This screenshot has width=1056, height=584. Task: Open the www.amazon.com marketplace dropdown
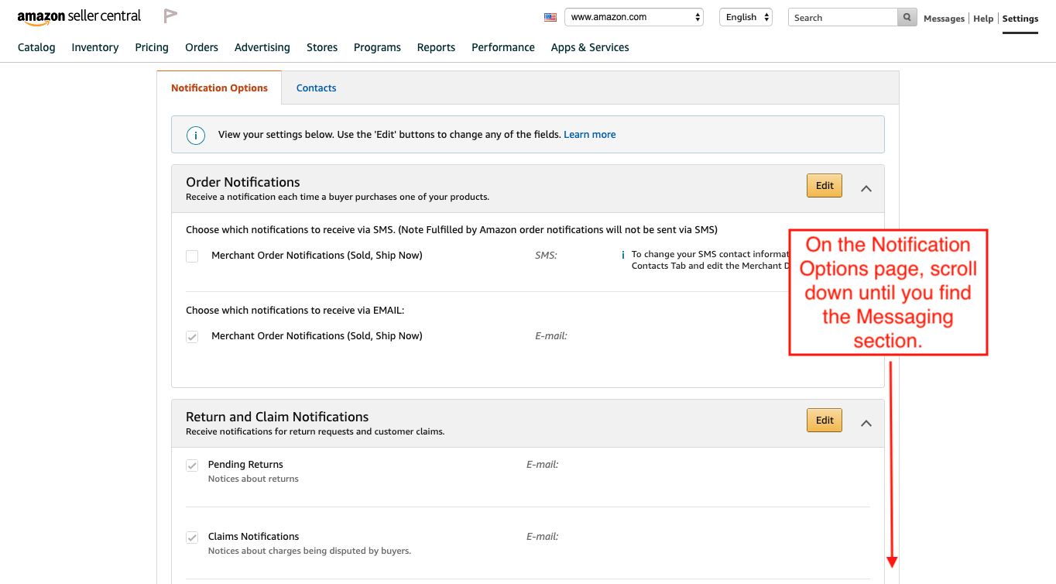pos(633,17)
